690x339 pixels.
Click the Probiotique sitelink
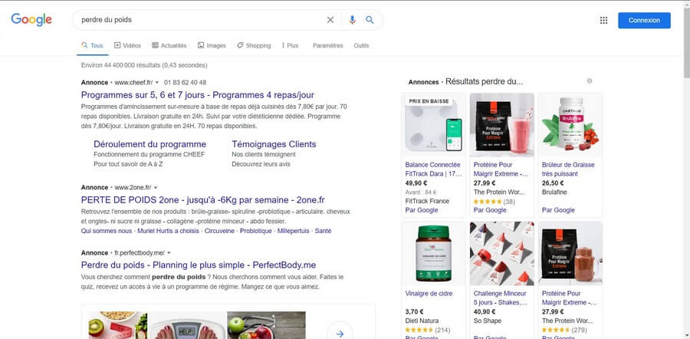point(256,231)
